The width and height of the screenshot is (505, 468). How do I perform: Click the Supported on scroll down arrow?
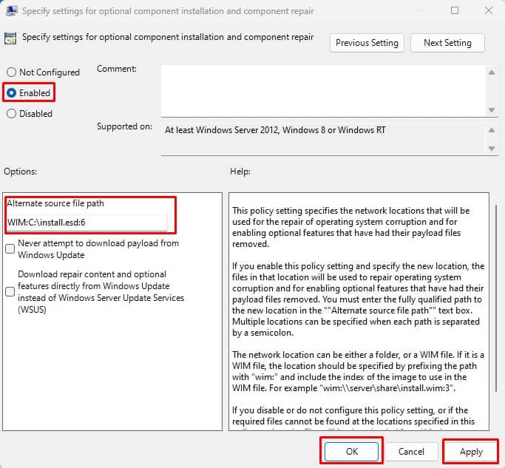tap(492, 149)
